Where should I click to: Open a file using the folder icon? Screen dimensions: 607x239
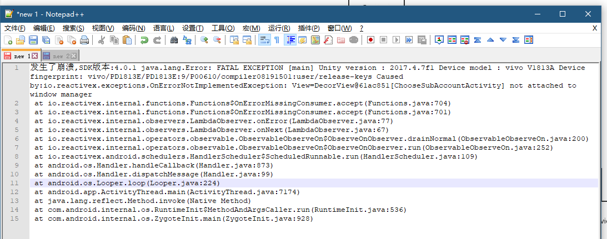(20, 40)
